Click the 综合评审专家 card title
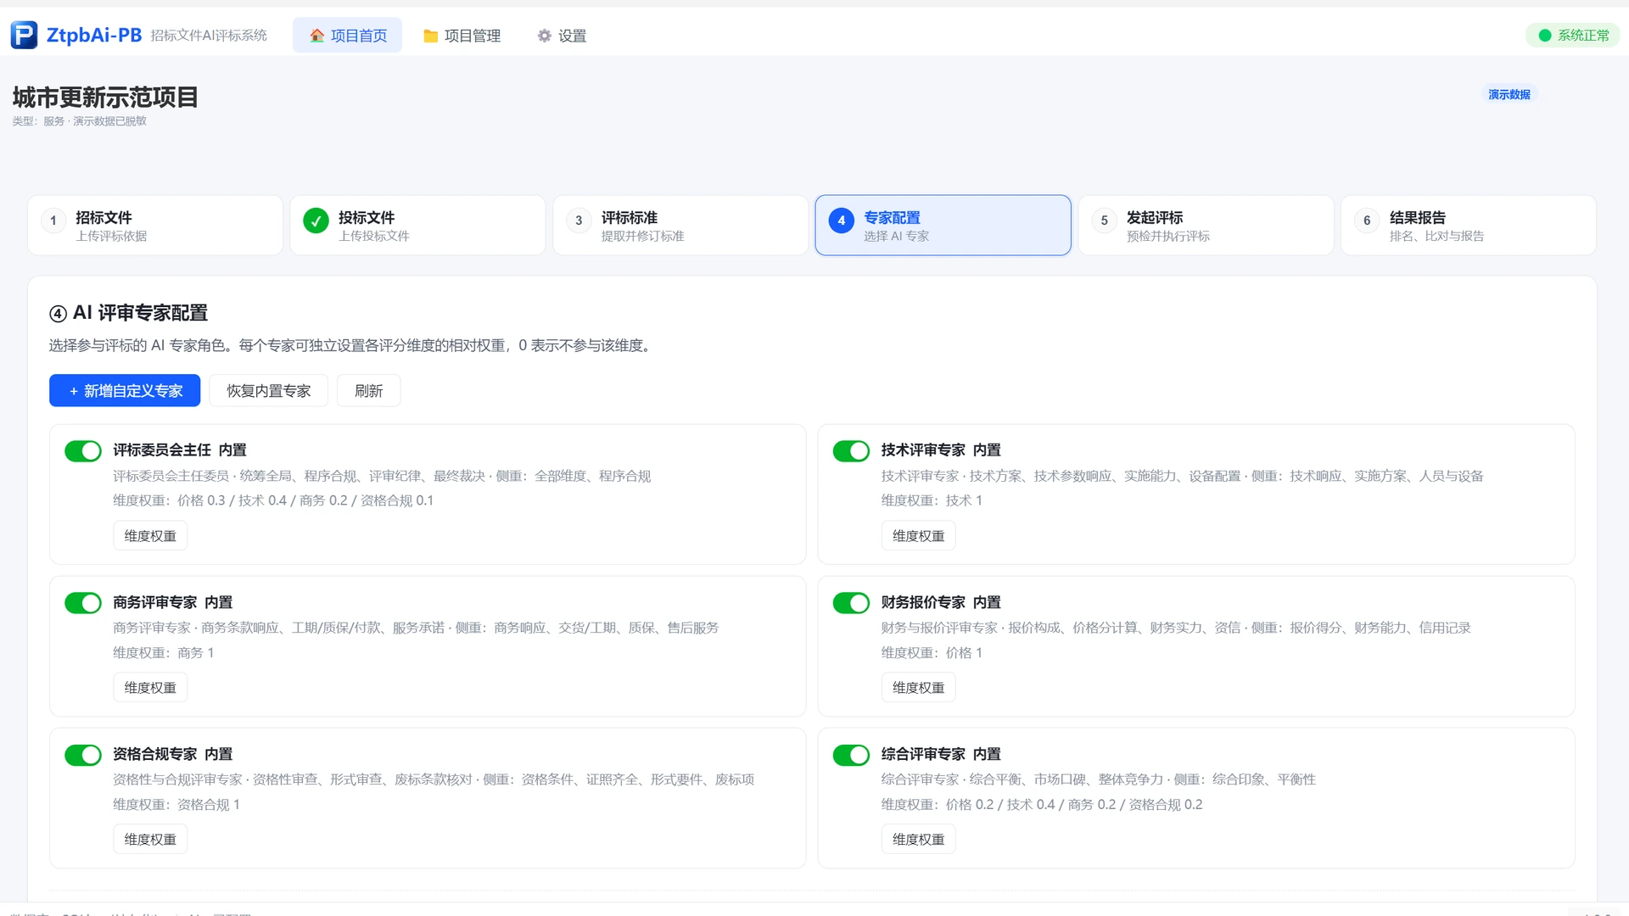The image size is (1629, 916). (923, 755)
